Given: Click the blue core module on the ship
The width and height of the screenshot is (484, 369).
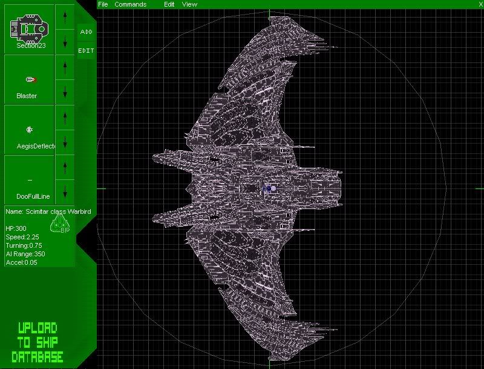Looking at the screenshot, I should click(x=267, y=188).
